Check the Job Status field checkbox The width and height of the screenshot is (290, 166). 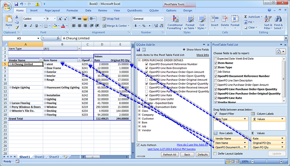(x=215, y=71)
